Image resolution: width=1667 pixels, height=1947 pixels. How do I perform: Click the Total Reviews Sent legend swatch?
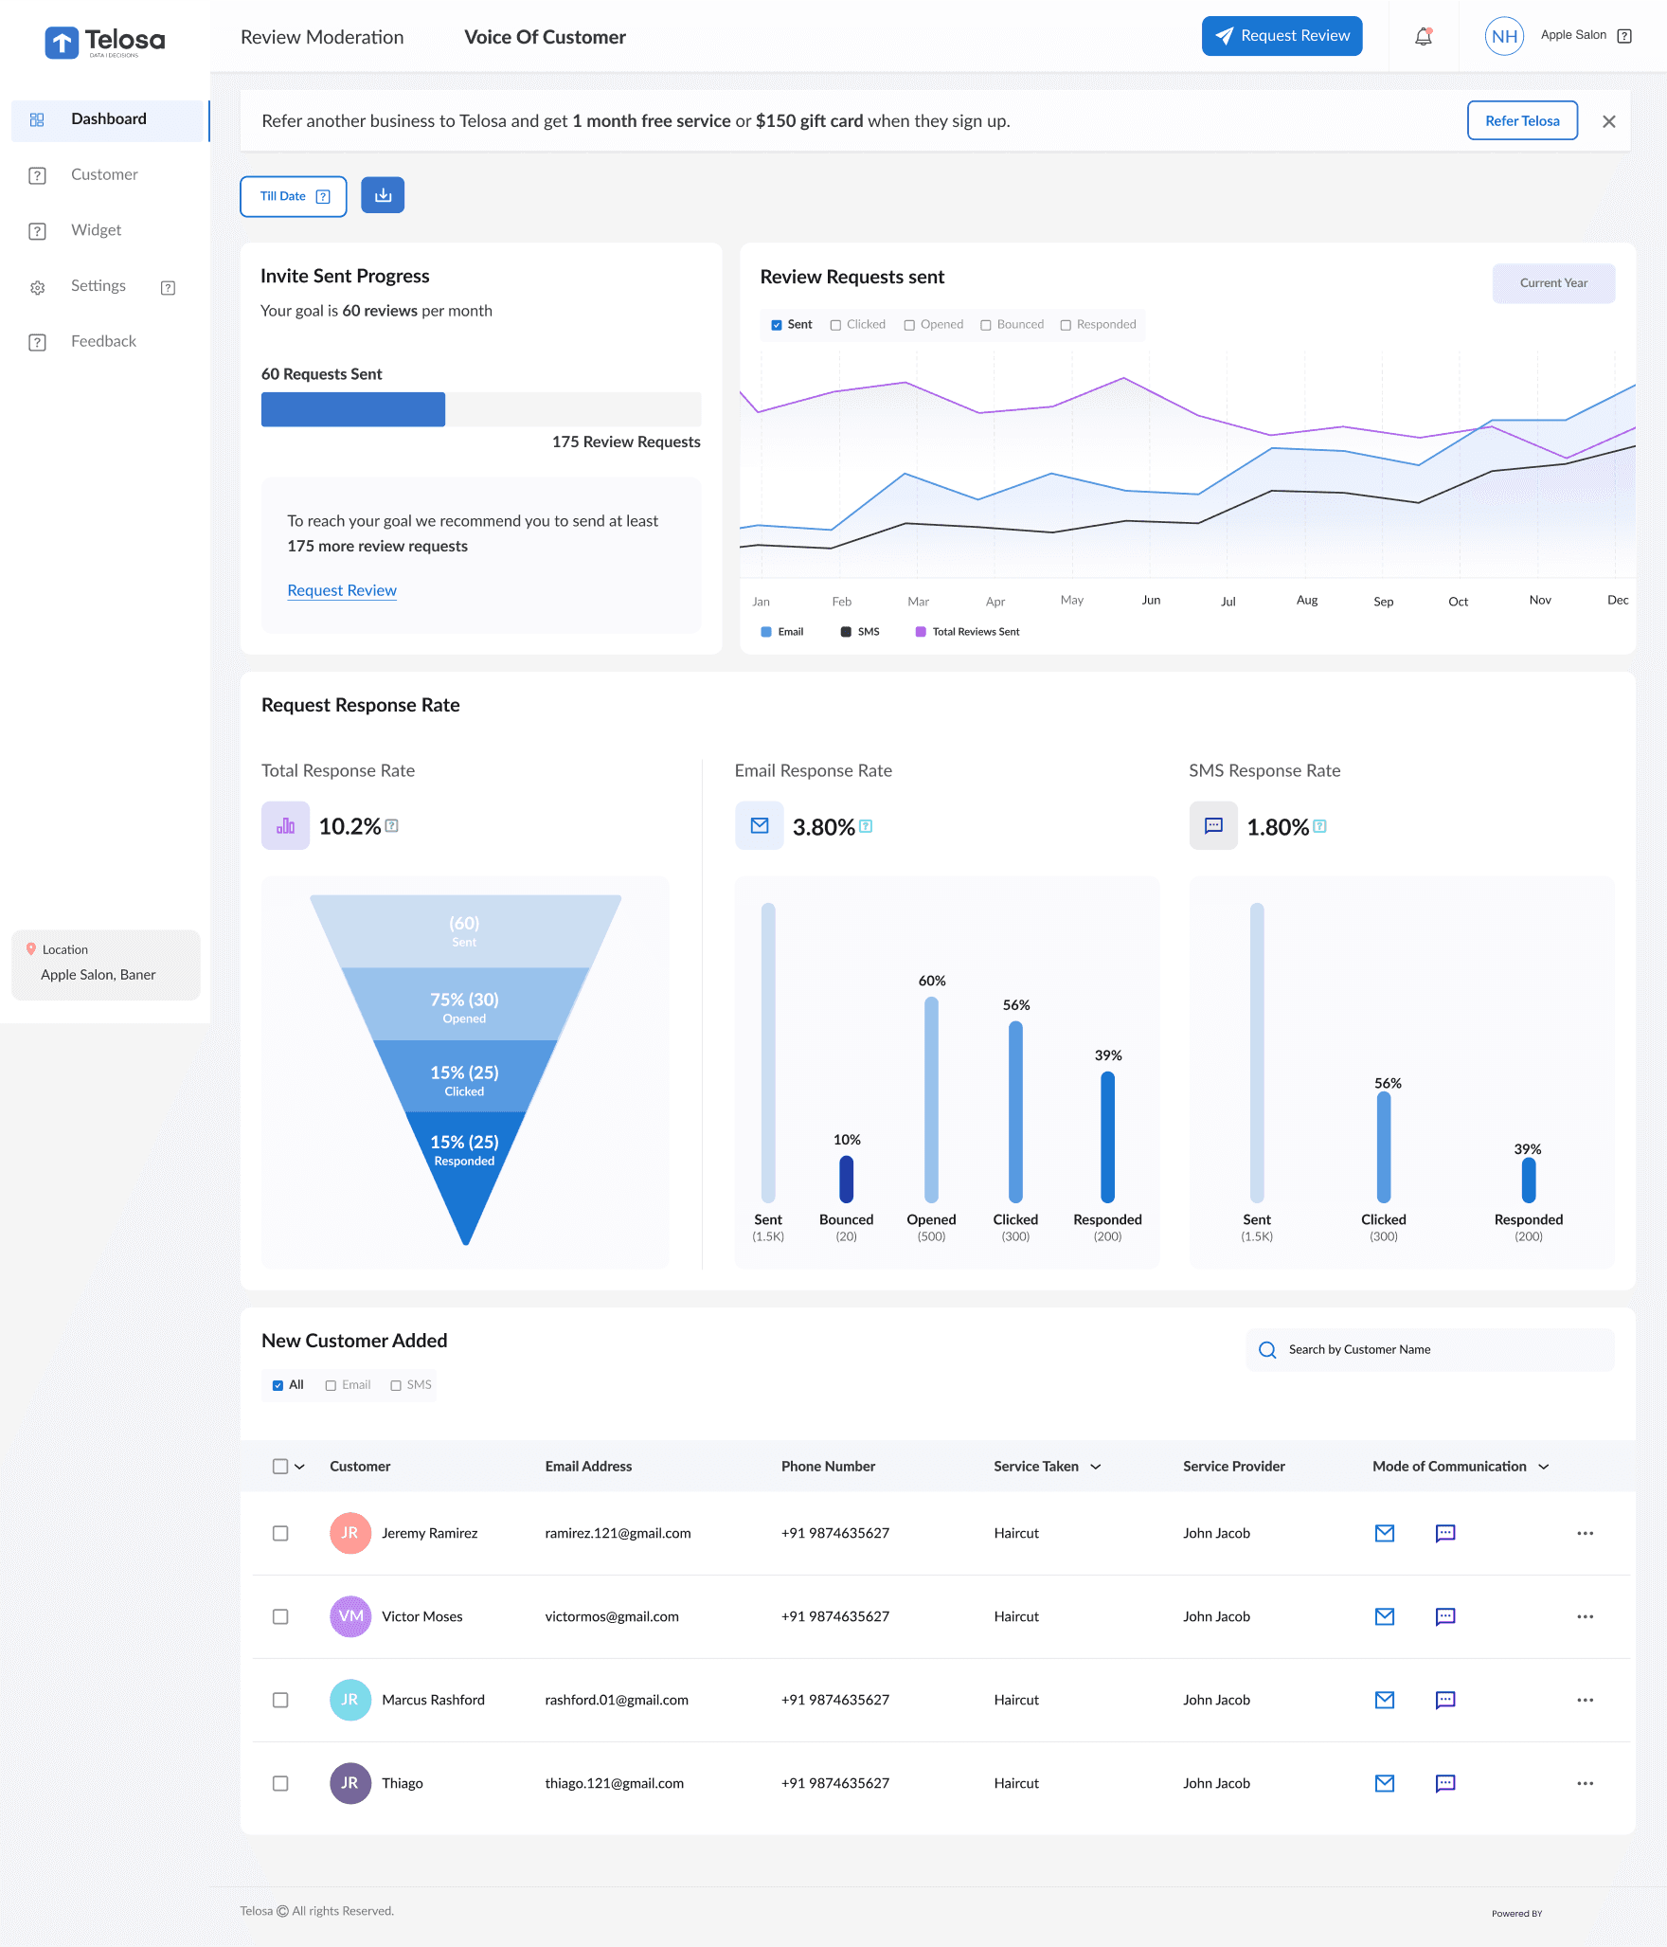[921, 632]
